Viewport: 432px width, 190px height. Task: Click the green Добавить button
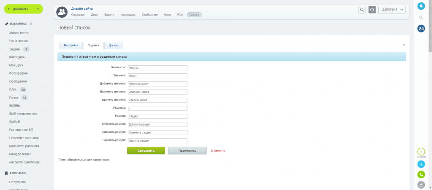23,9
